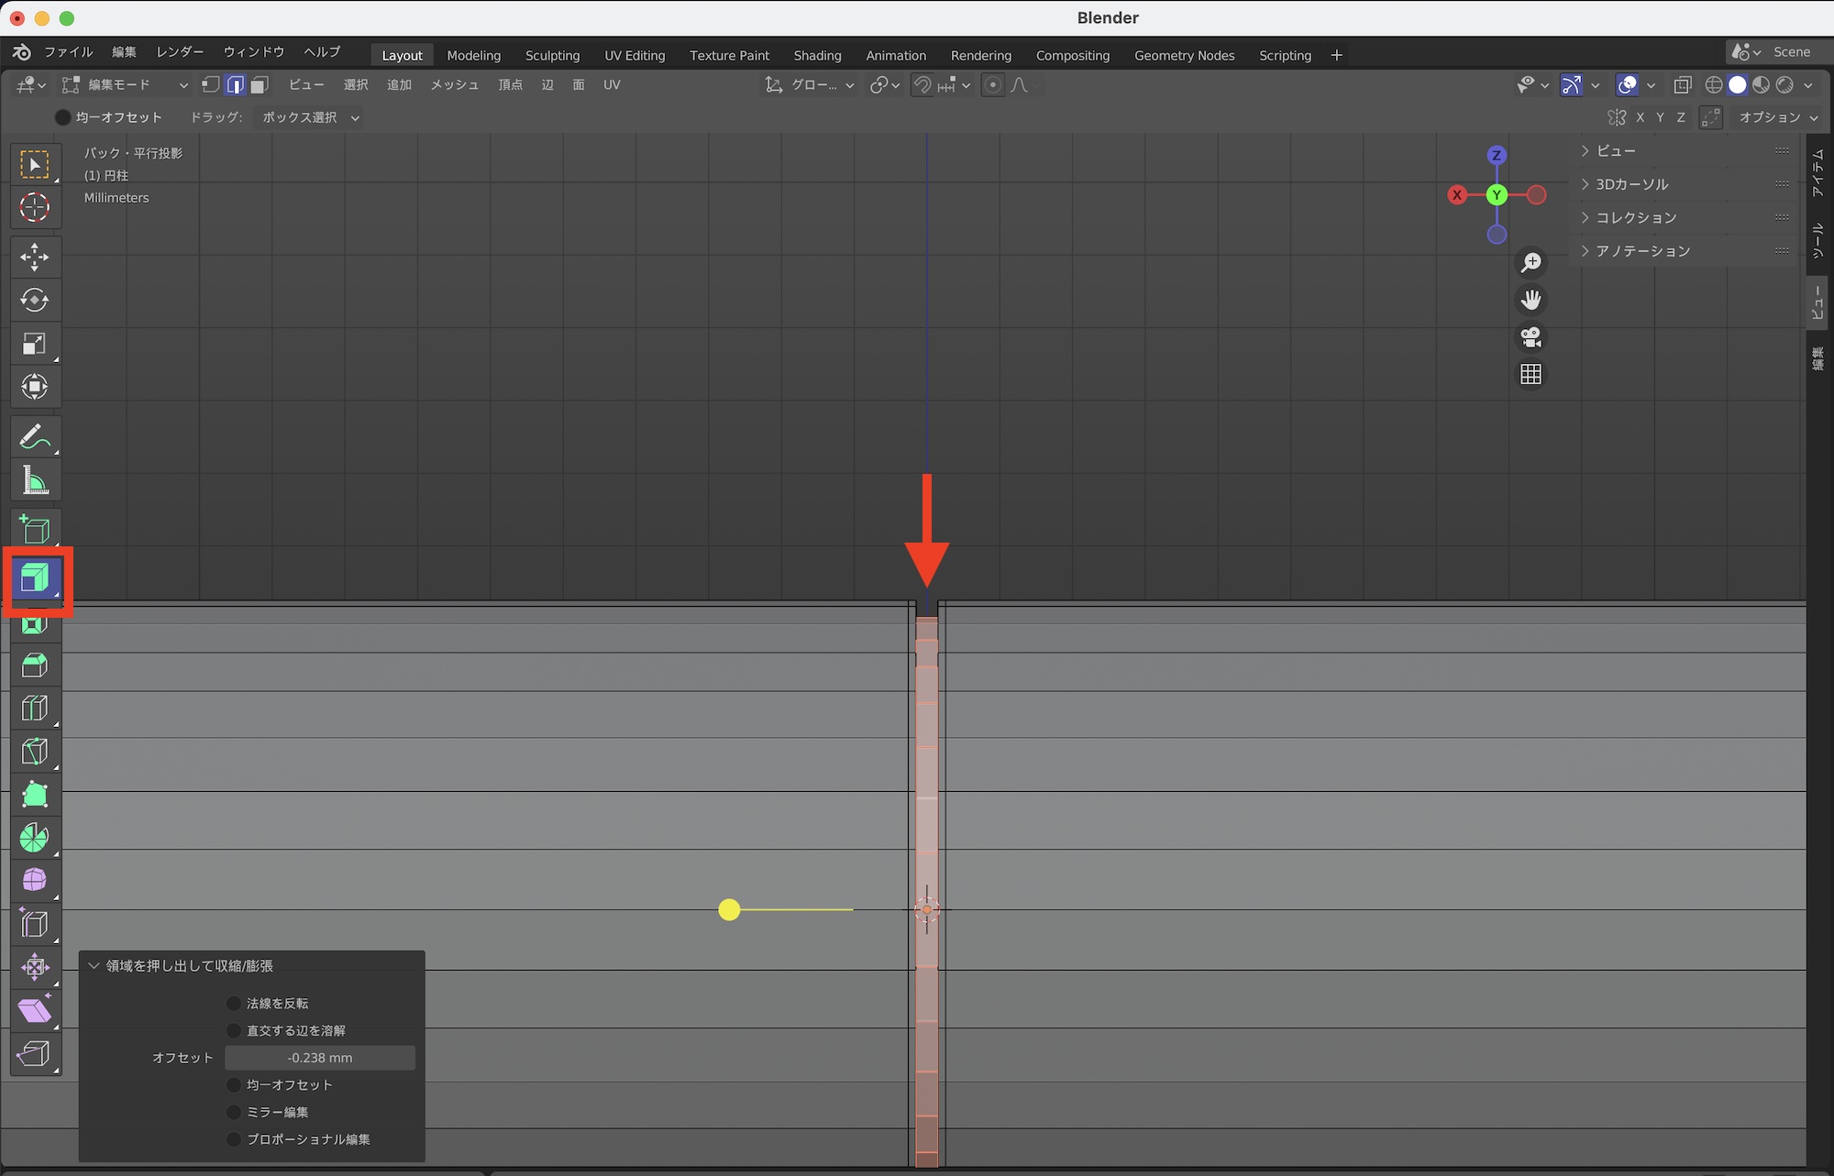Select the Rotate tool

pyautogui.click(x=35, y=300)
